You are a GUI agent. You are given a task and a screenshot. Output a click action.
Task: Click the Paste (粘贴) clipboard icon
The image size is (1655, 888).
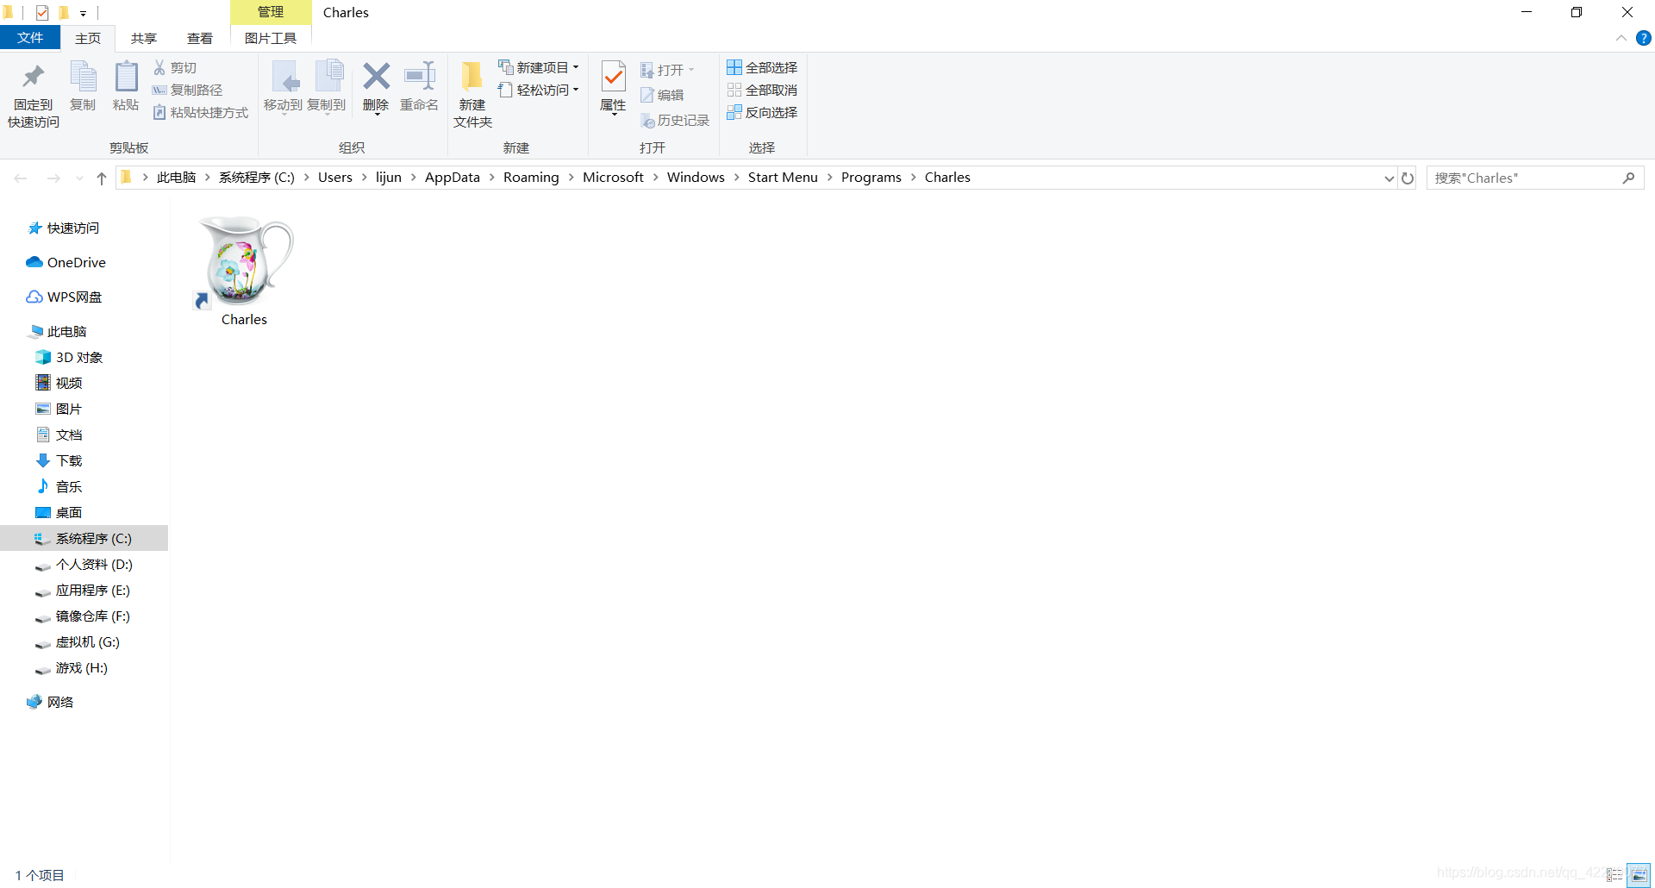coord(126,77)
